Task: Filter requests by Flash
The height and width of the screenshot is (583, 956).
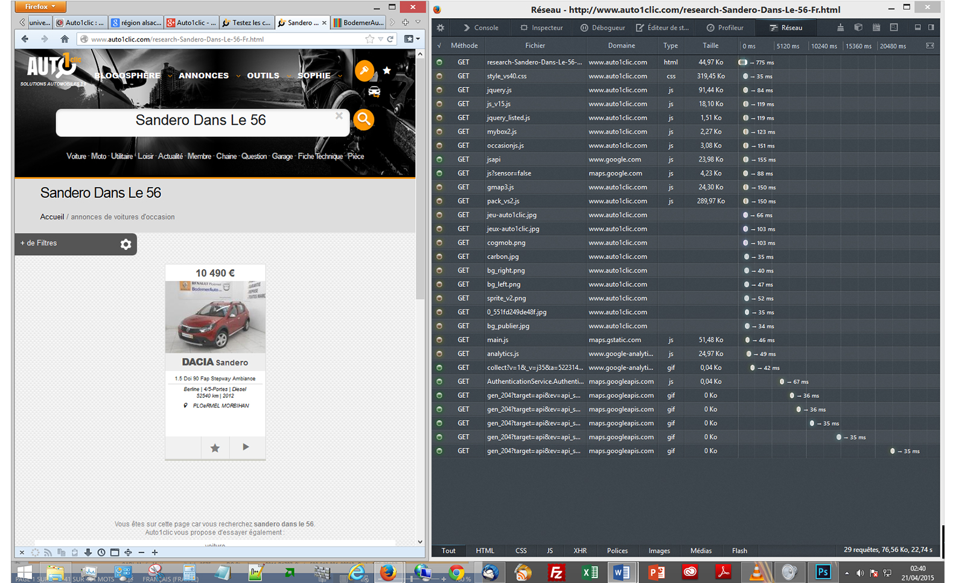Action: point(739,550)
